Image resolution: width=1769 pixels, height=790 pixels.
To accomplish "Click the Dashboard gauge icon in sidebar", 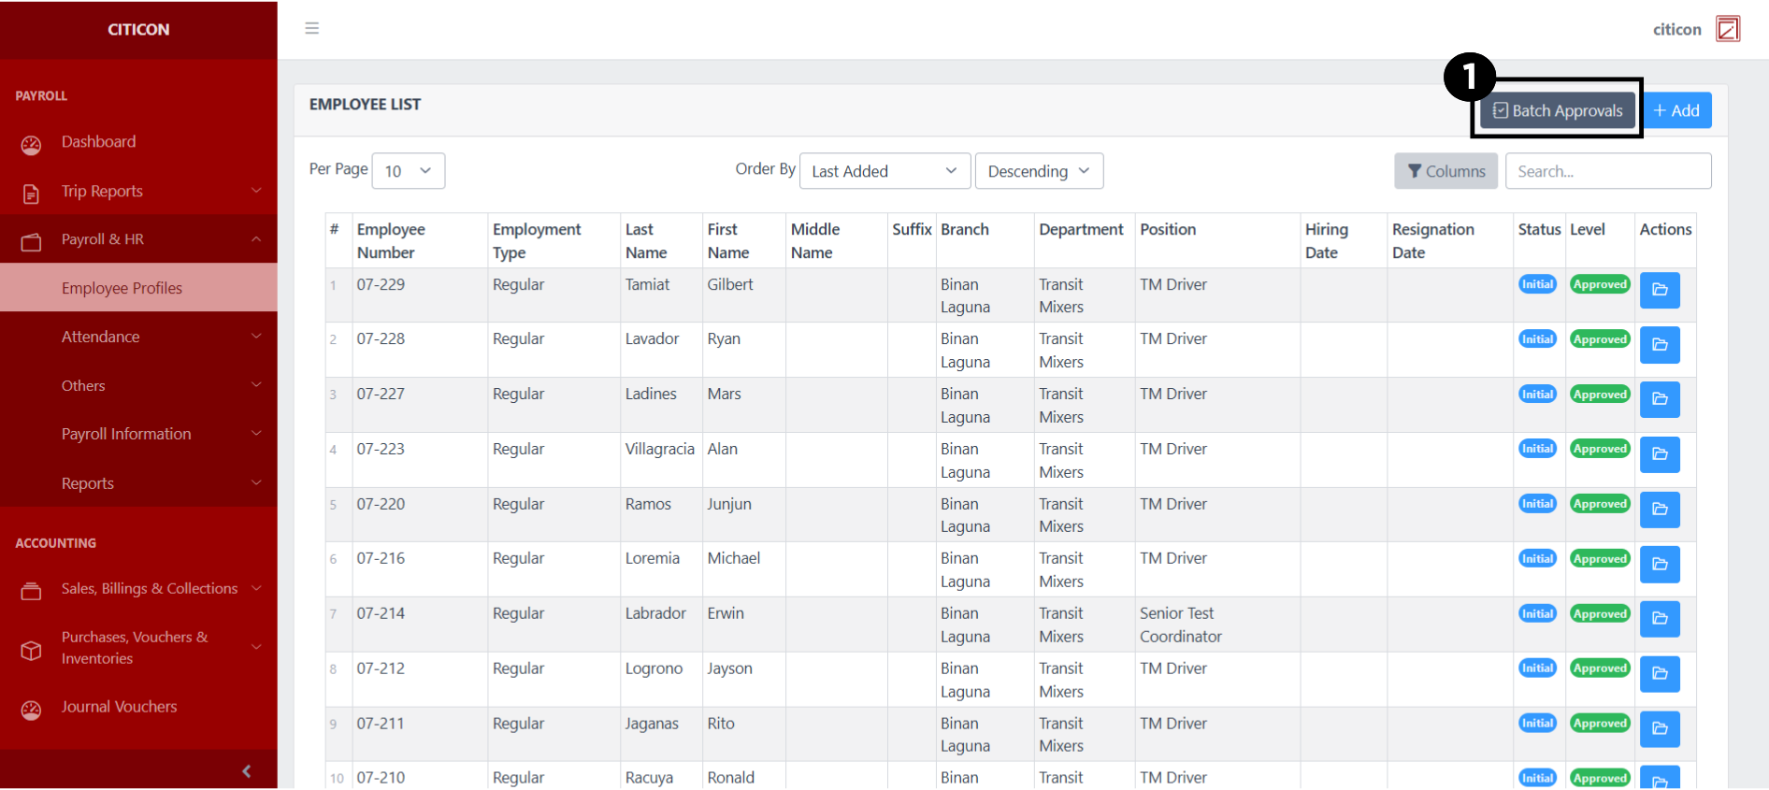I will click(31, 144).
